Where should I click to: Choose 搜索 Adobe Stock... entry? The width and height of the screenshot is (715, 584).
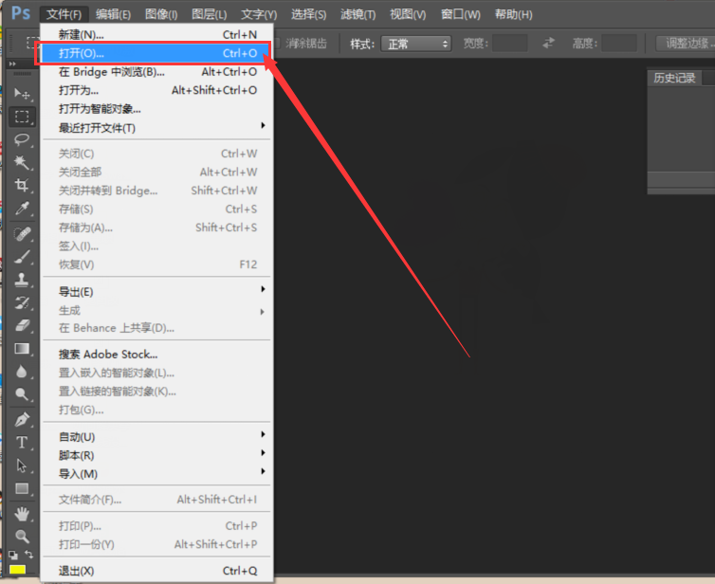(157, 355)
